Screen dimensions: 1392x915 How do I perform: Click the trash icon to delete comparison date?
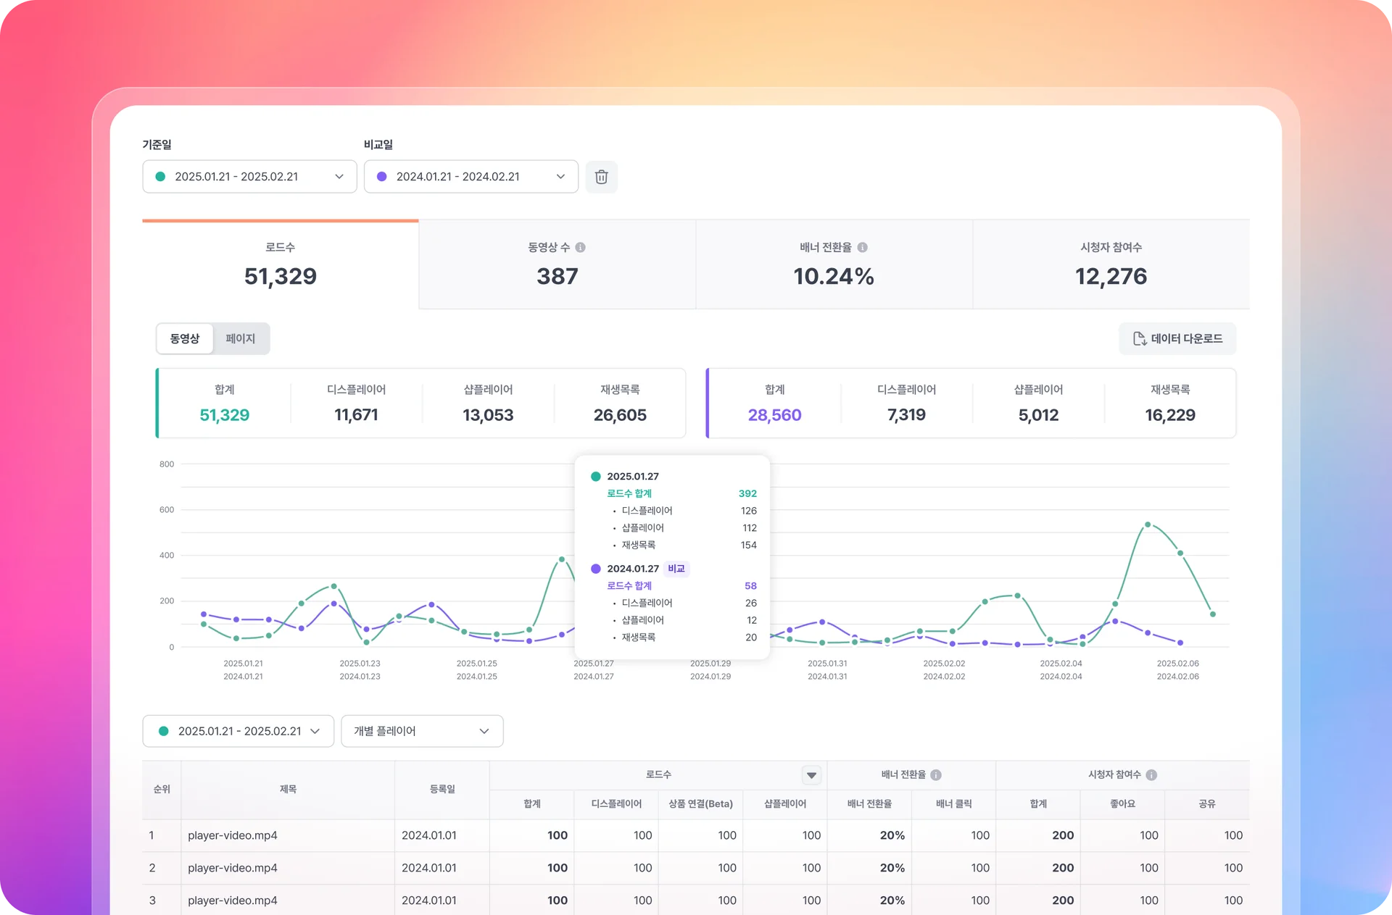point(601,177)
